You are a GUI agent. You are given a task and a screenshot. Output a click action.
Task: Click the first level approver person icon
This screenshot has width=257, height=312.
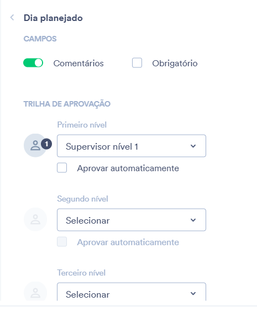35,145
